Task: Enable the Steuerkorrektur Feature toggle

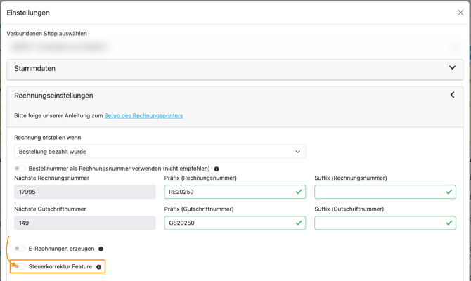Action: (x=20, y=267)
